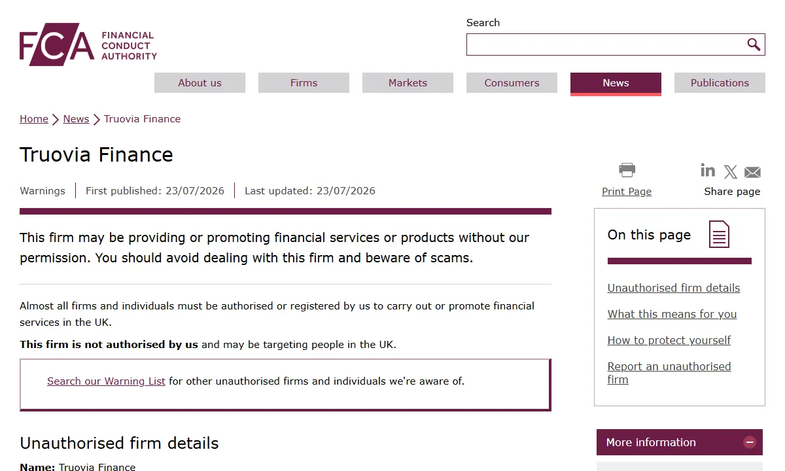Image resolution: width=785 pixels, height=471 pixels.
Task: Share page via LinkedIn icon
Action: click(x=708, y=170)
